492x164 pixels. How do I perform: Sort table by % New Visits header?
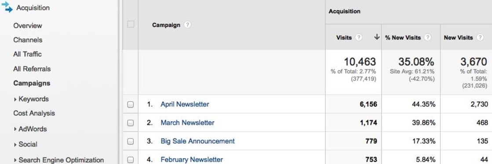(403, 38)
